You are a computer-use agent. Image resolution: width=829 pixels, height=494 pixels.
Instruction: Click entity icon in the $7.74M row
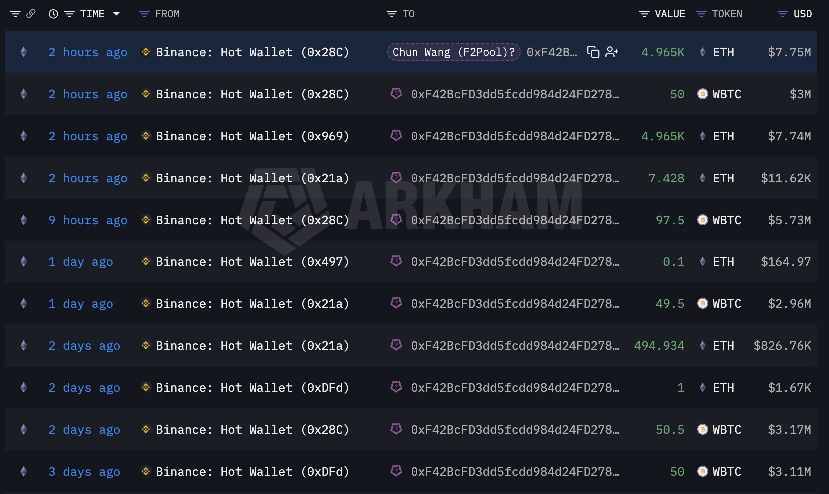coord(396,136)
